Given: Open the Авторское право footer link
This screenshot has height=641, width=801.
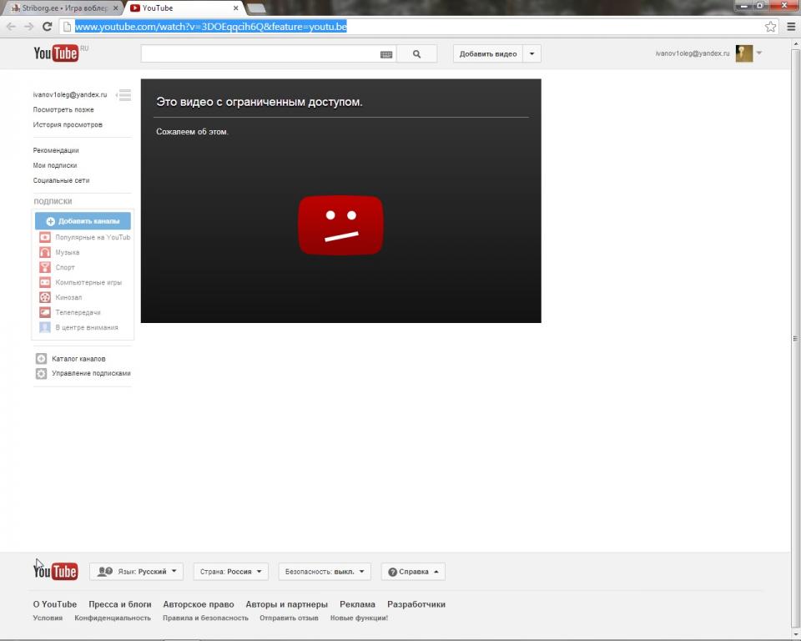Looking at the screenshot, I should point(199,604).
